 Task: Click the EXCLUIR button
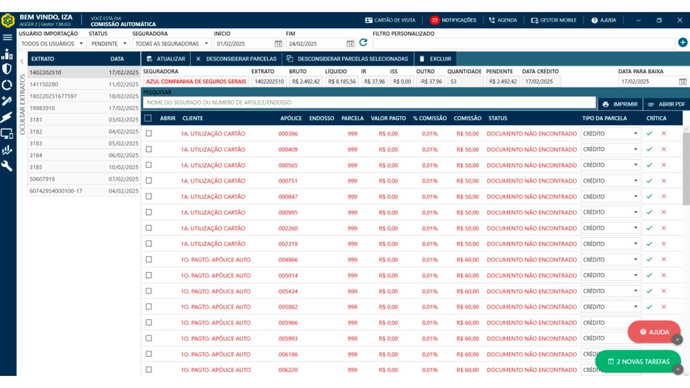[435, 59]
